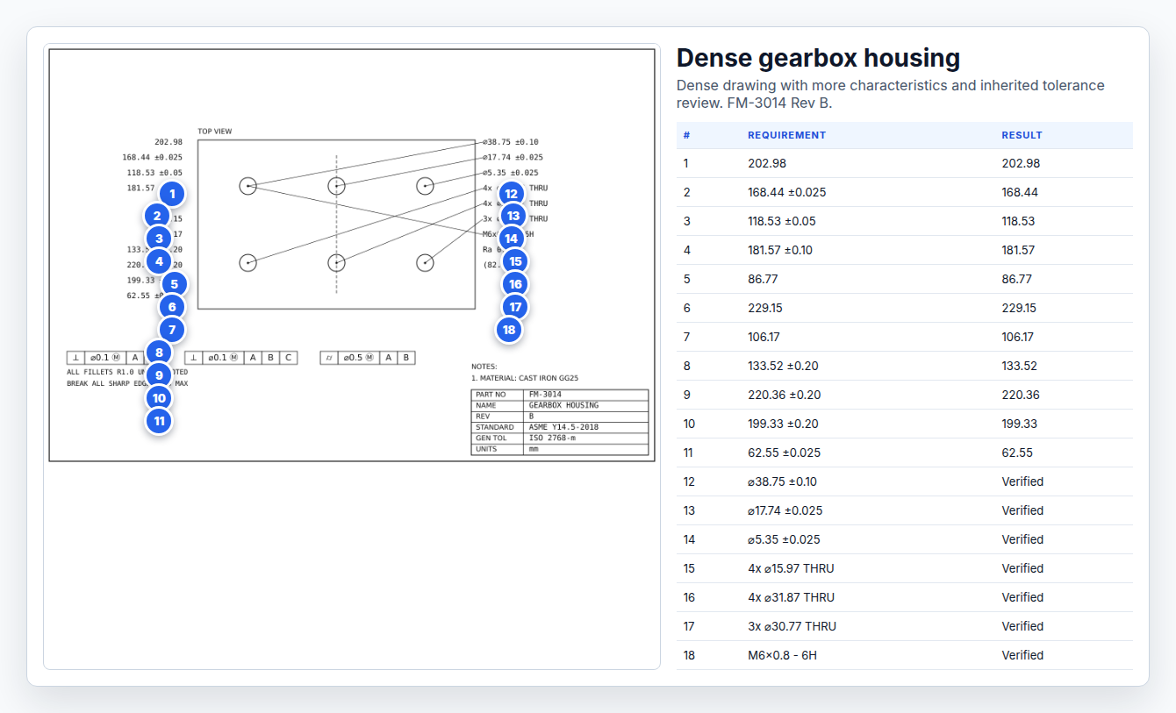
Task: Click the # column header
Action: point(686,135)
